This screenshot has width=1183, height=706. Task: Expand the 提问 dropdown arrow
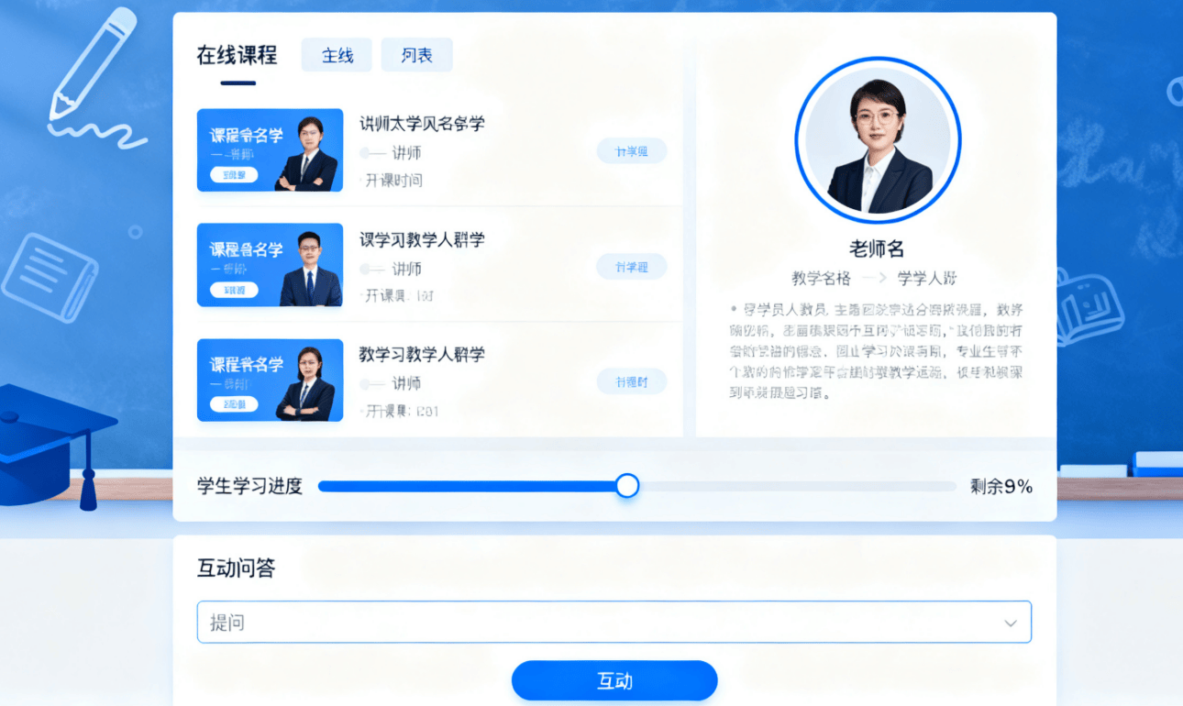[1011, 623]
